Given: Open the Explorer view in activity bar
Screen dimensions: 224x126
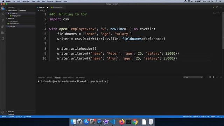Looking at the screenshot, I should [3, 8].
